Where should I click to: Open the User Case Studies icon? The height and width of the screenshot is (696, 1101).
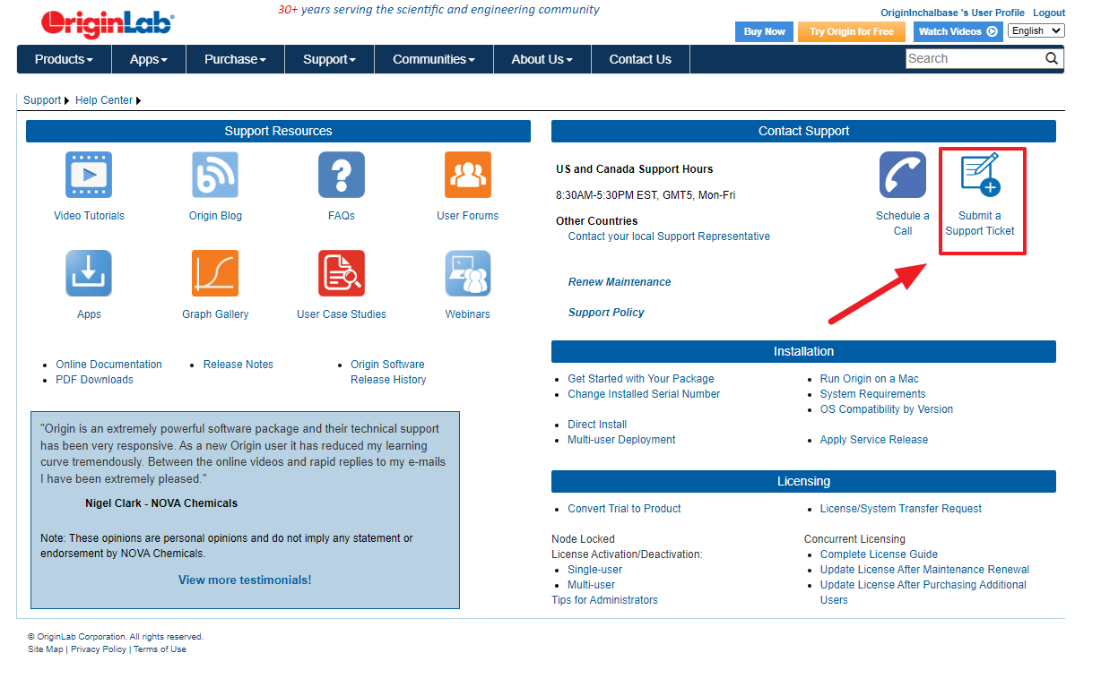coord(342,273)
